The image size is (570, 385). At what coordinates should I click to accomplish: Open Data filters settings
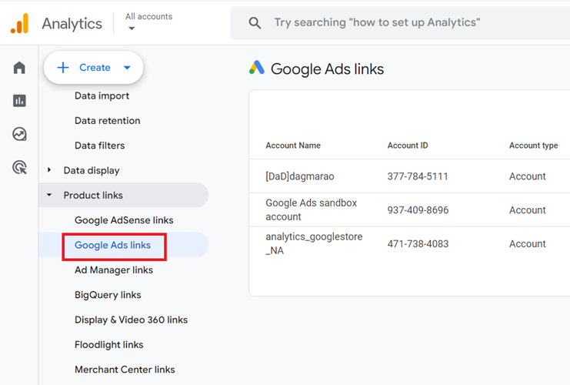(99, 146)
